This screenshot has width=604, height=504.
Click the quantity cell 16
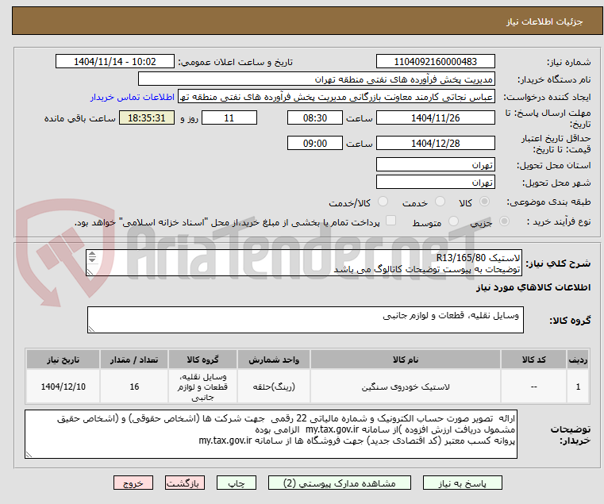(134, 387)
